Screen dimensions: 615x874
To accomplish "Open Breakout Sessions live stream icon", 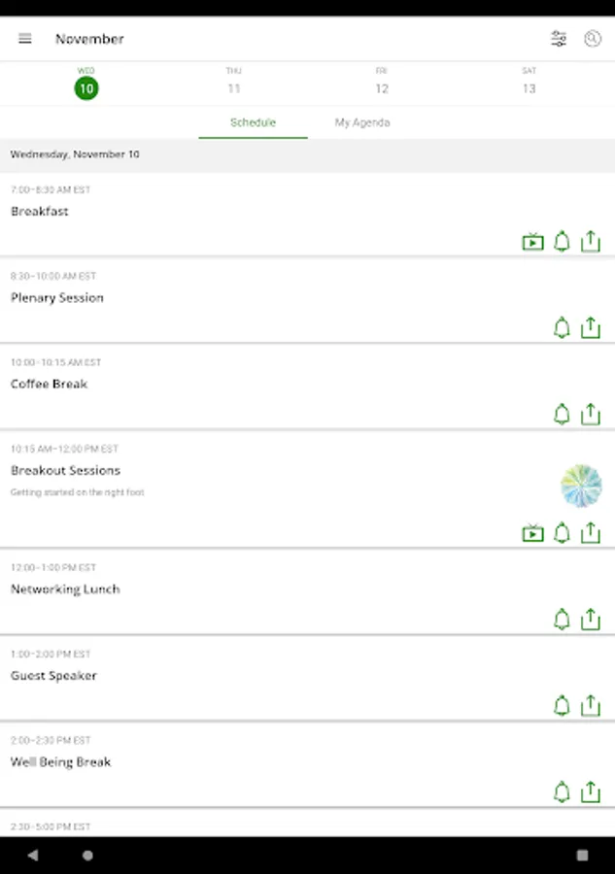I will tap(532, 533).
